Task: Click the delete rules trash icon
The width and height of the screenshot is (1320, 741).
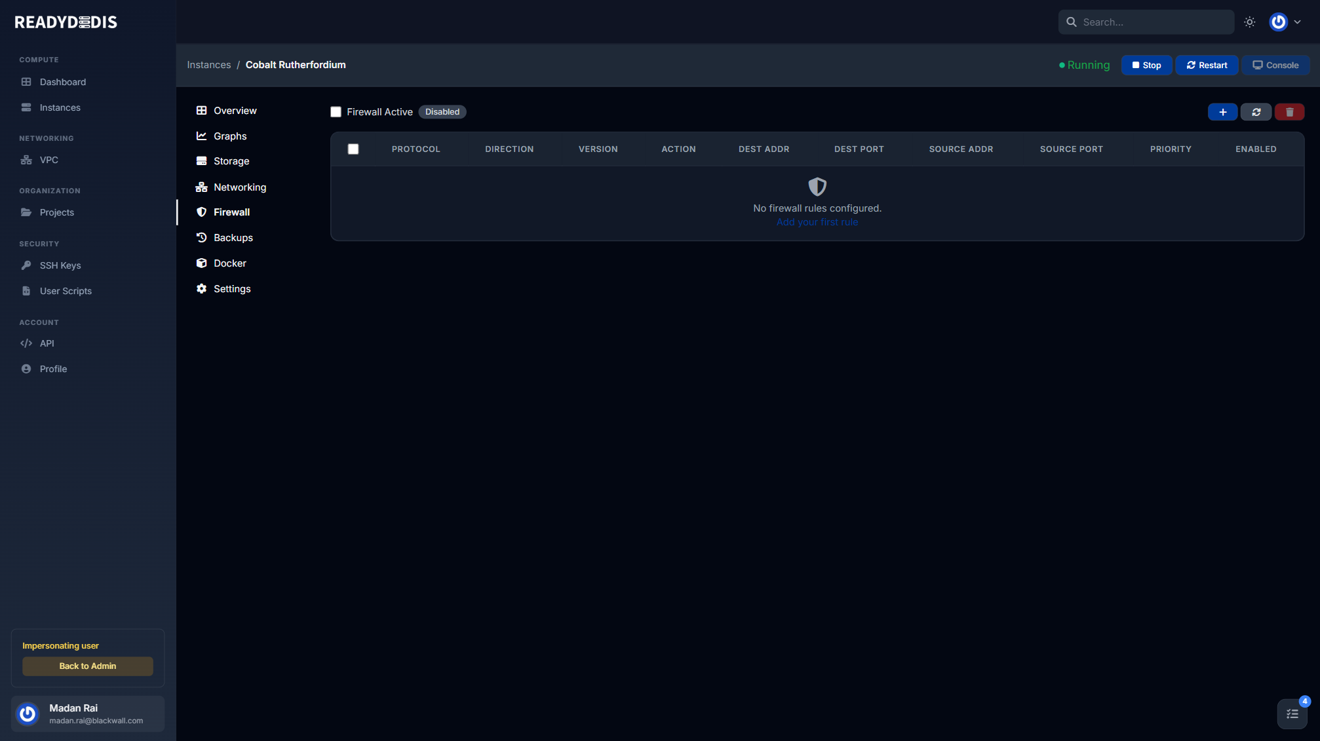Action: click(x=1289, y=111)
